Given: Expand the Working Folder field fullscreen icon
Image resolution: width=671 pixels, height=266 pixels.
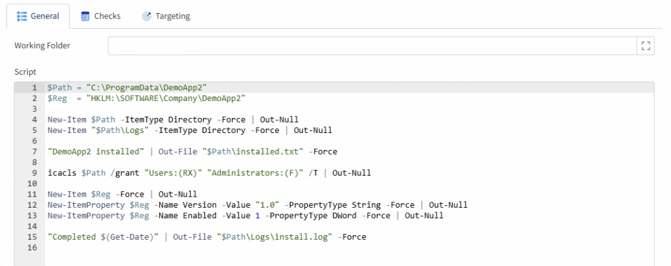Looking at the screenshot, I should tap(645, 46).
